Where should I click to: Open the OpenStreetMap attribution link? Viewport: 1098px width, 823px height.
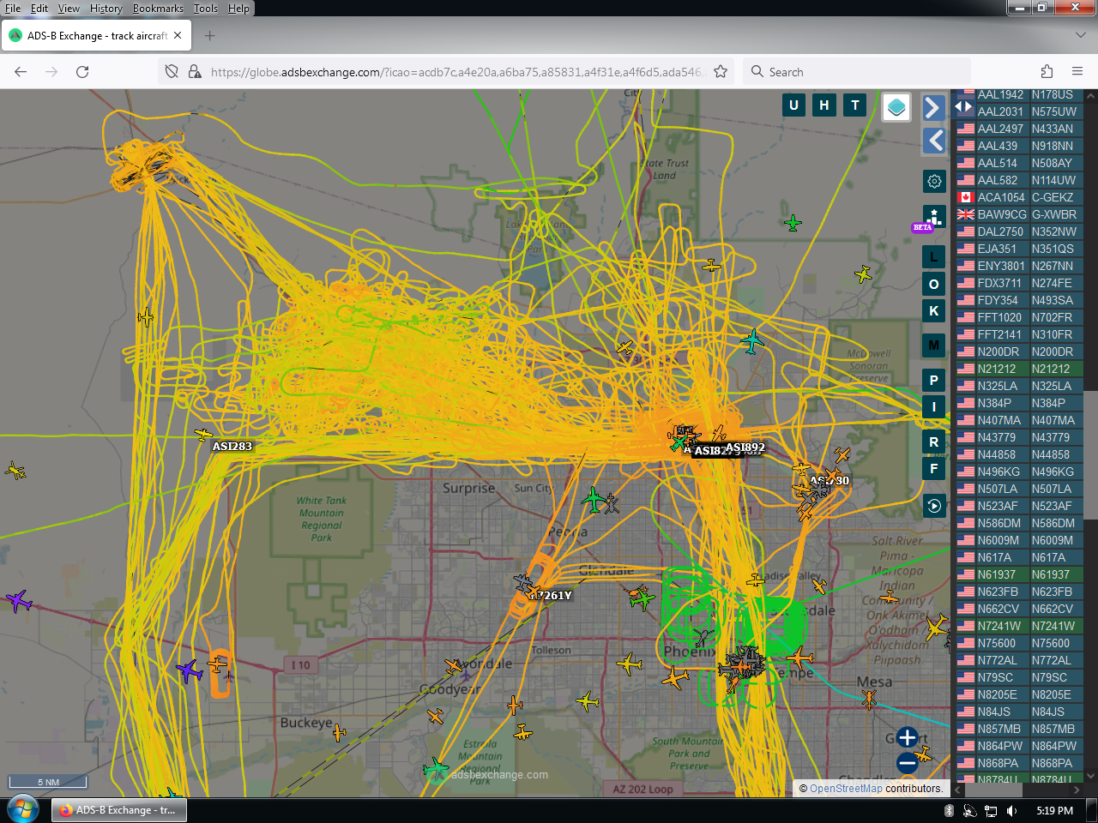click(846, 789)
